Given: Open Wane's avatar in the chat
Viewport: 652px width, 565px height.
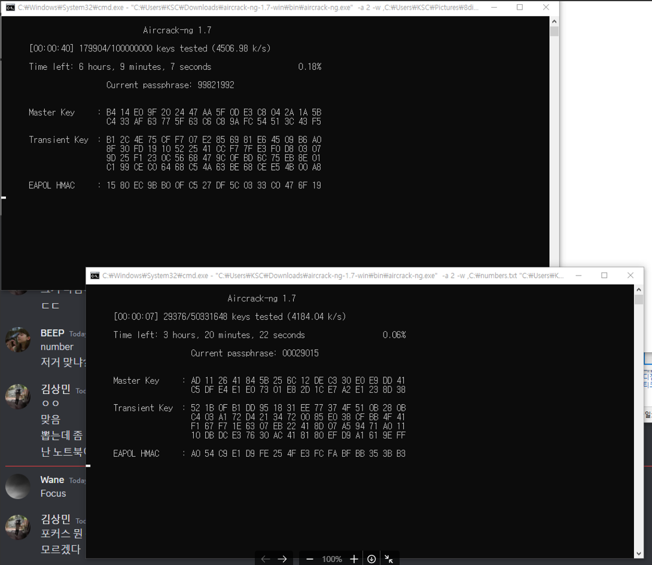Looking at the screenshot, I should (18, 487).
